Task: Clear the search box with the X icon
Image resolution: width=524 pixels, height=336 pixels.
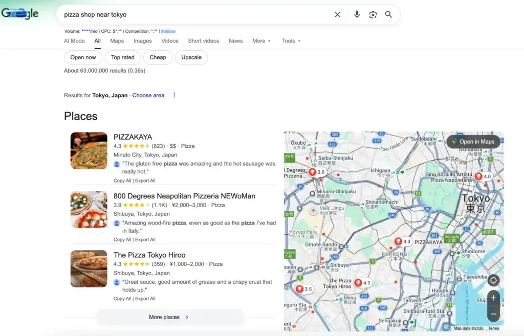Action: point(337,15)
